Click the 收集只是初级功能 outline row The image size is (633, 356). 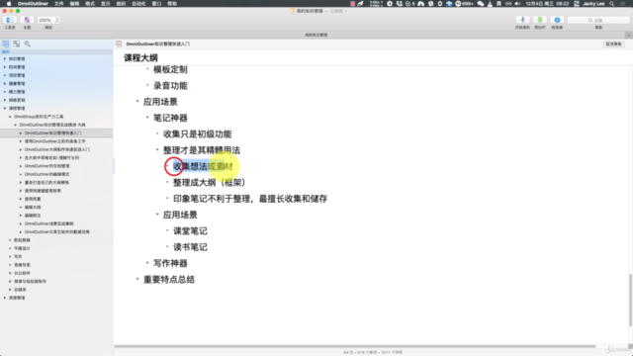(x=197, y=134)
